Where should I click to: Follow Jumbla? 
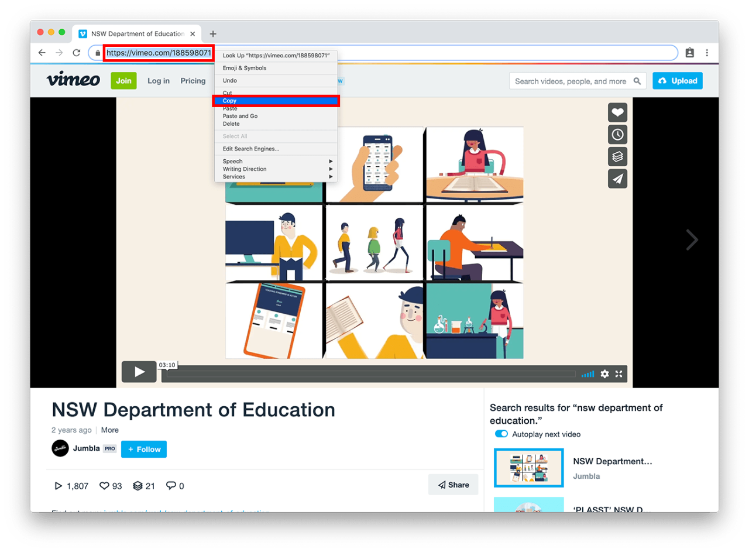point(144,449)
